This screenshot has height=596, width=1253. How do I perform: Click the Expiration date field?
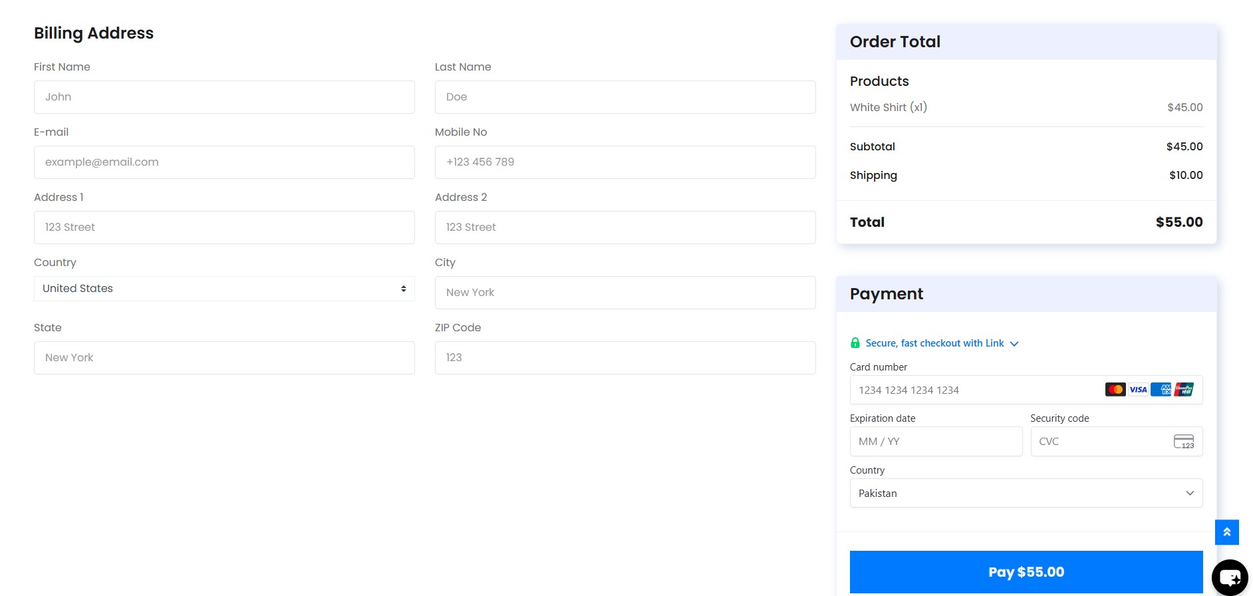935,442
